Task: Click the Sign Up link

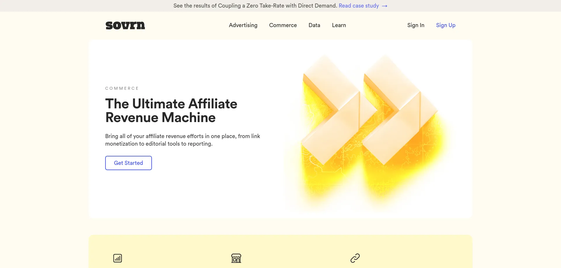Action: pos(446,25)
